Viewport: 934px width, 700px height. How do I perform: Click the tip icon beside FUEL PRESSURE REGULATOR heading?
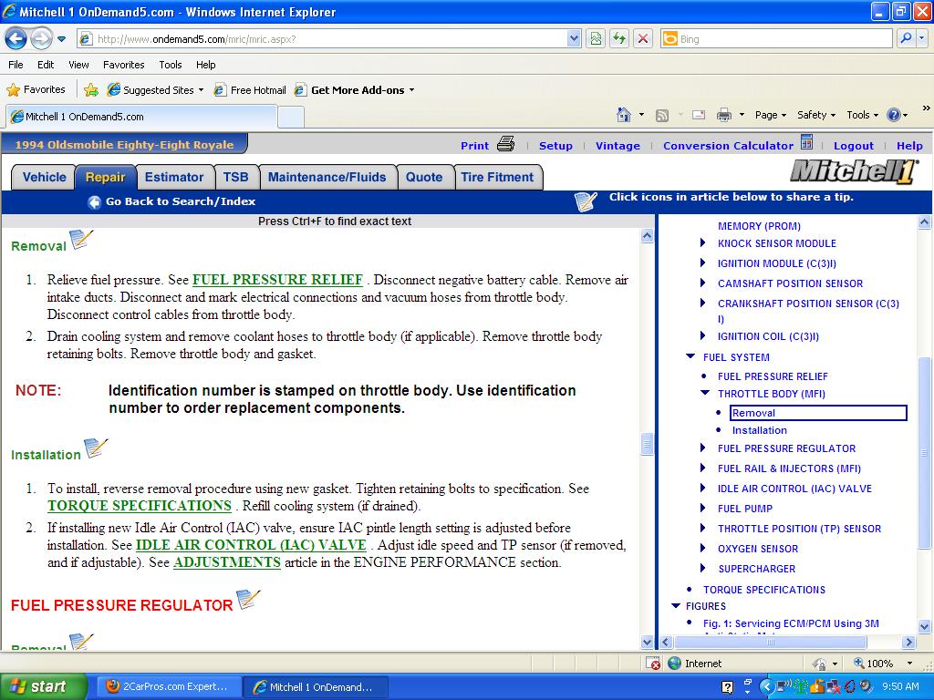click(248, 600)
